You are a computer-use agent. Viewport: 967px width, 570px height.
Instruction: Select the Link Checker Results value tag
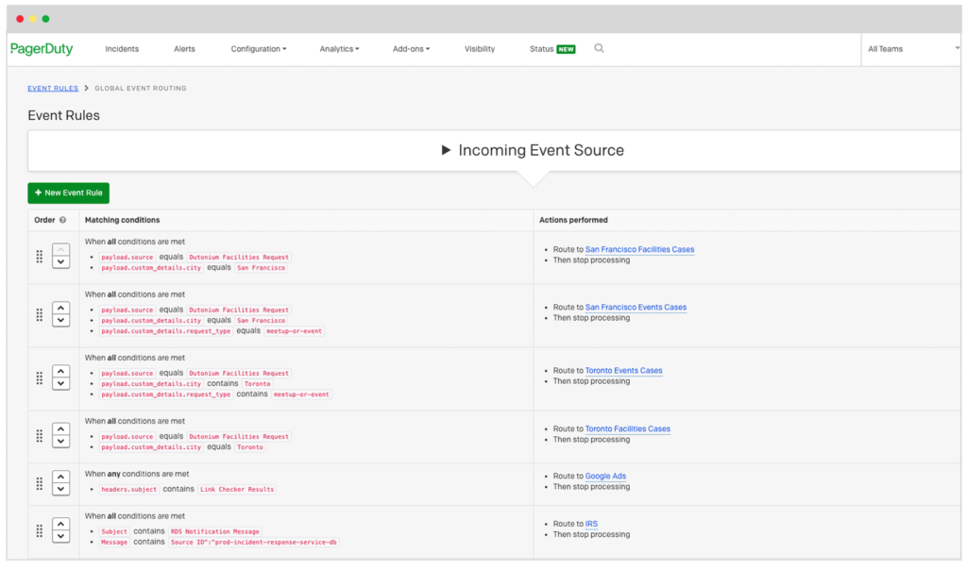(x=237, y=489)
